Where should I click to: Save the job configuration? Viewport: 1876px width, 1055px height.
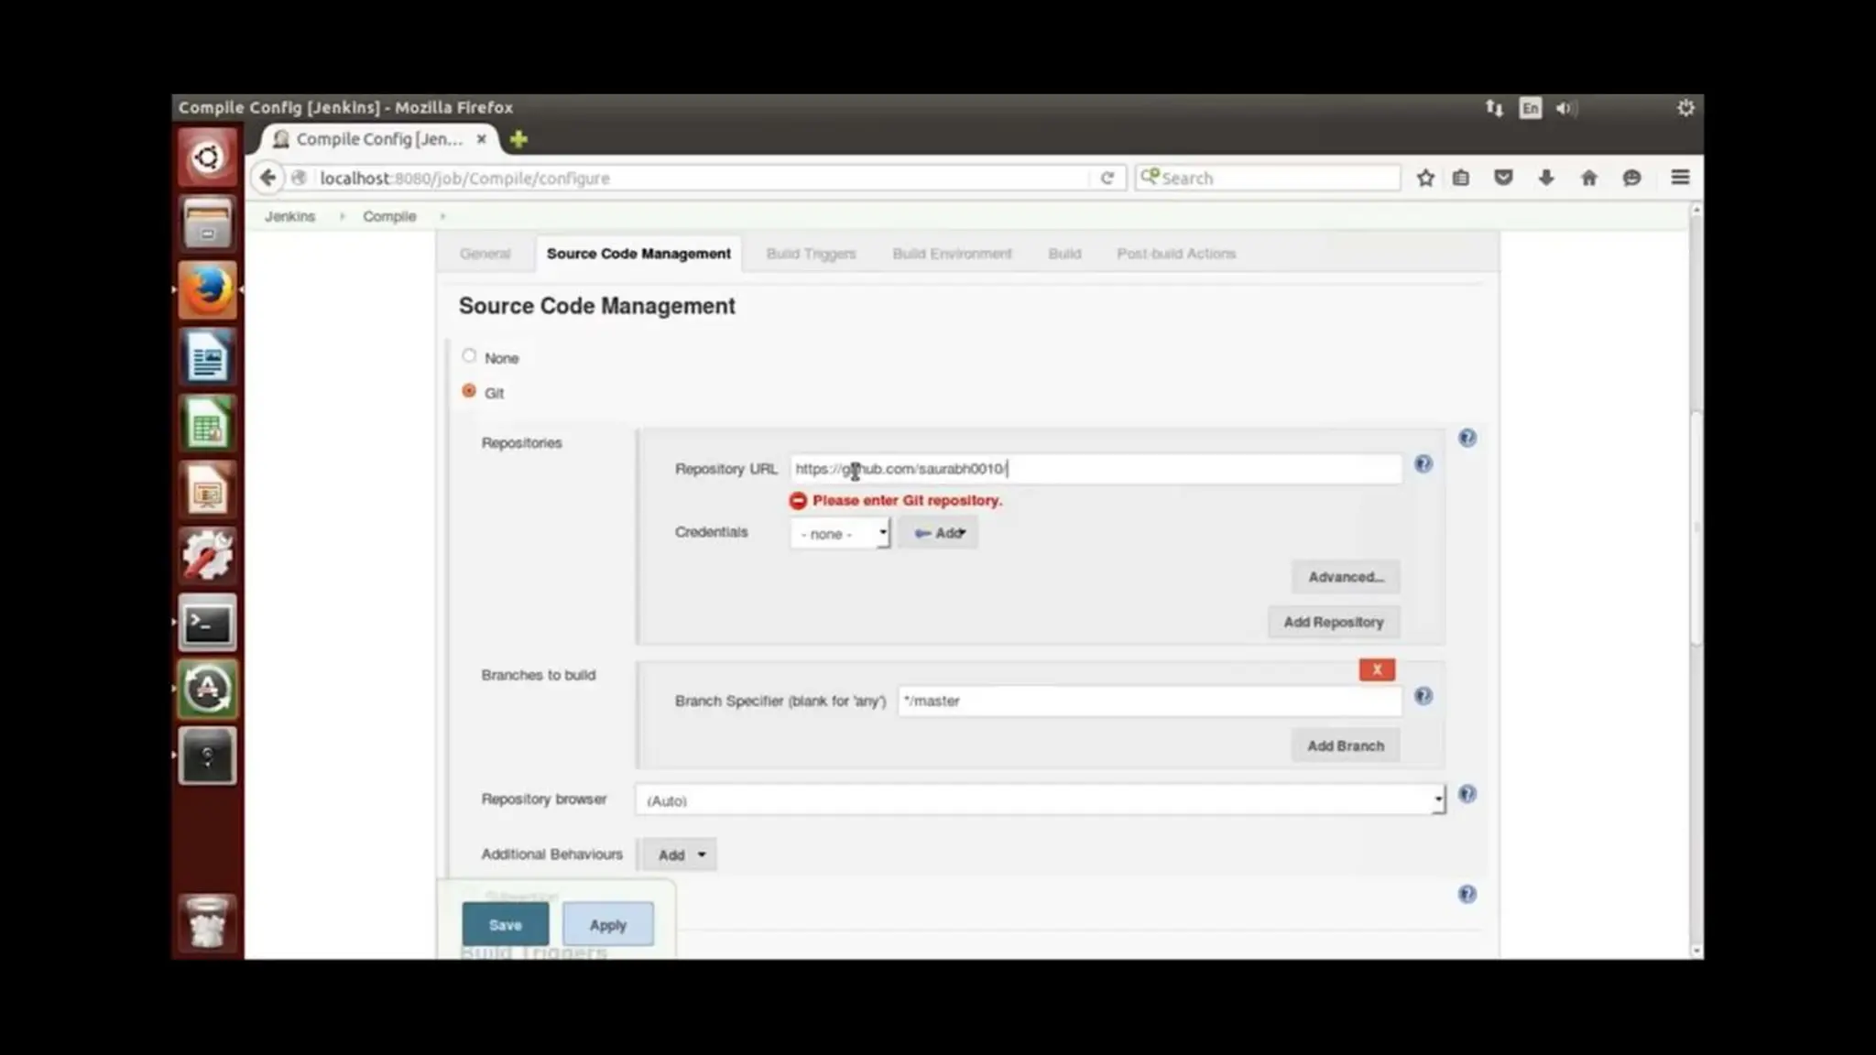[505, 925]
